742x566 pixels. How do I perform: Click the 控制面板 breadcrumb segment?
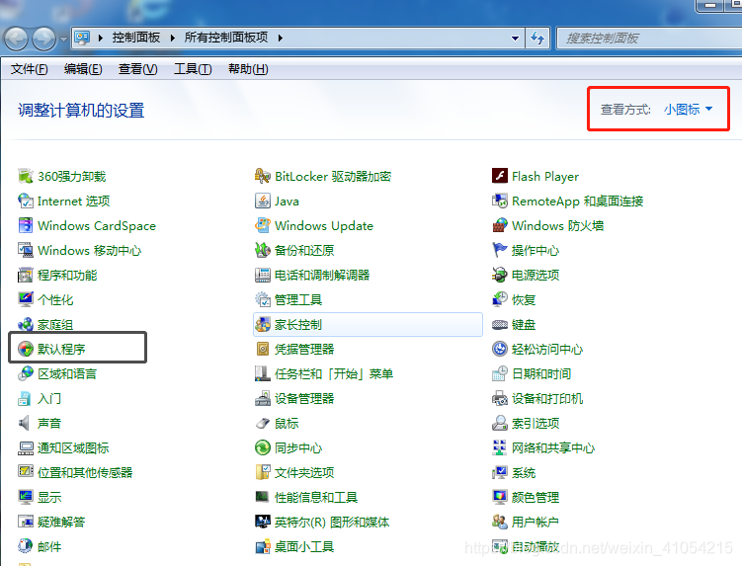pos(136,38)
